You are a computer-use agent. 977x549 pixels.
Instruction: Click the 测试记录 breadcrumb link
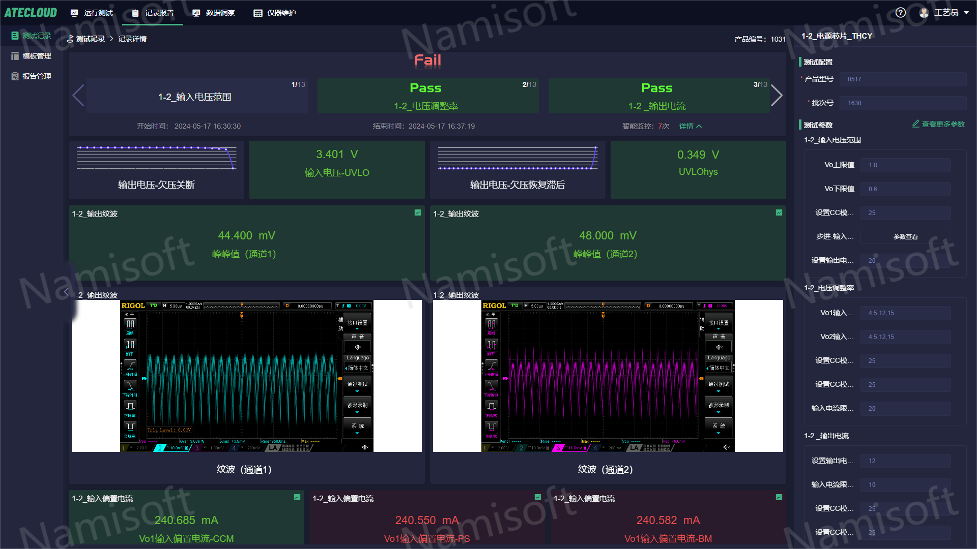click(90, 39)
